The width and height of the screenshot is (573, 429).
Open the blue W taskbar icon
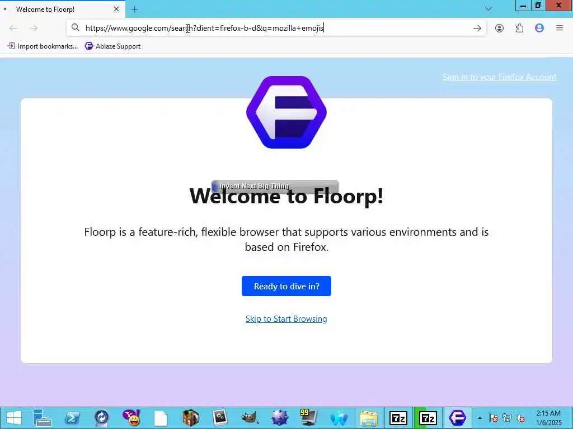click(x=339, y=418)
